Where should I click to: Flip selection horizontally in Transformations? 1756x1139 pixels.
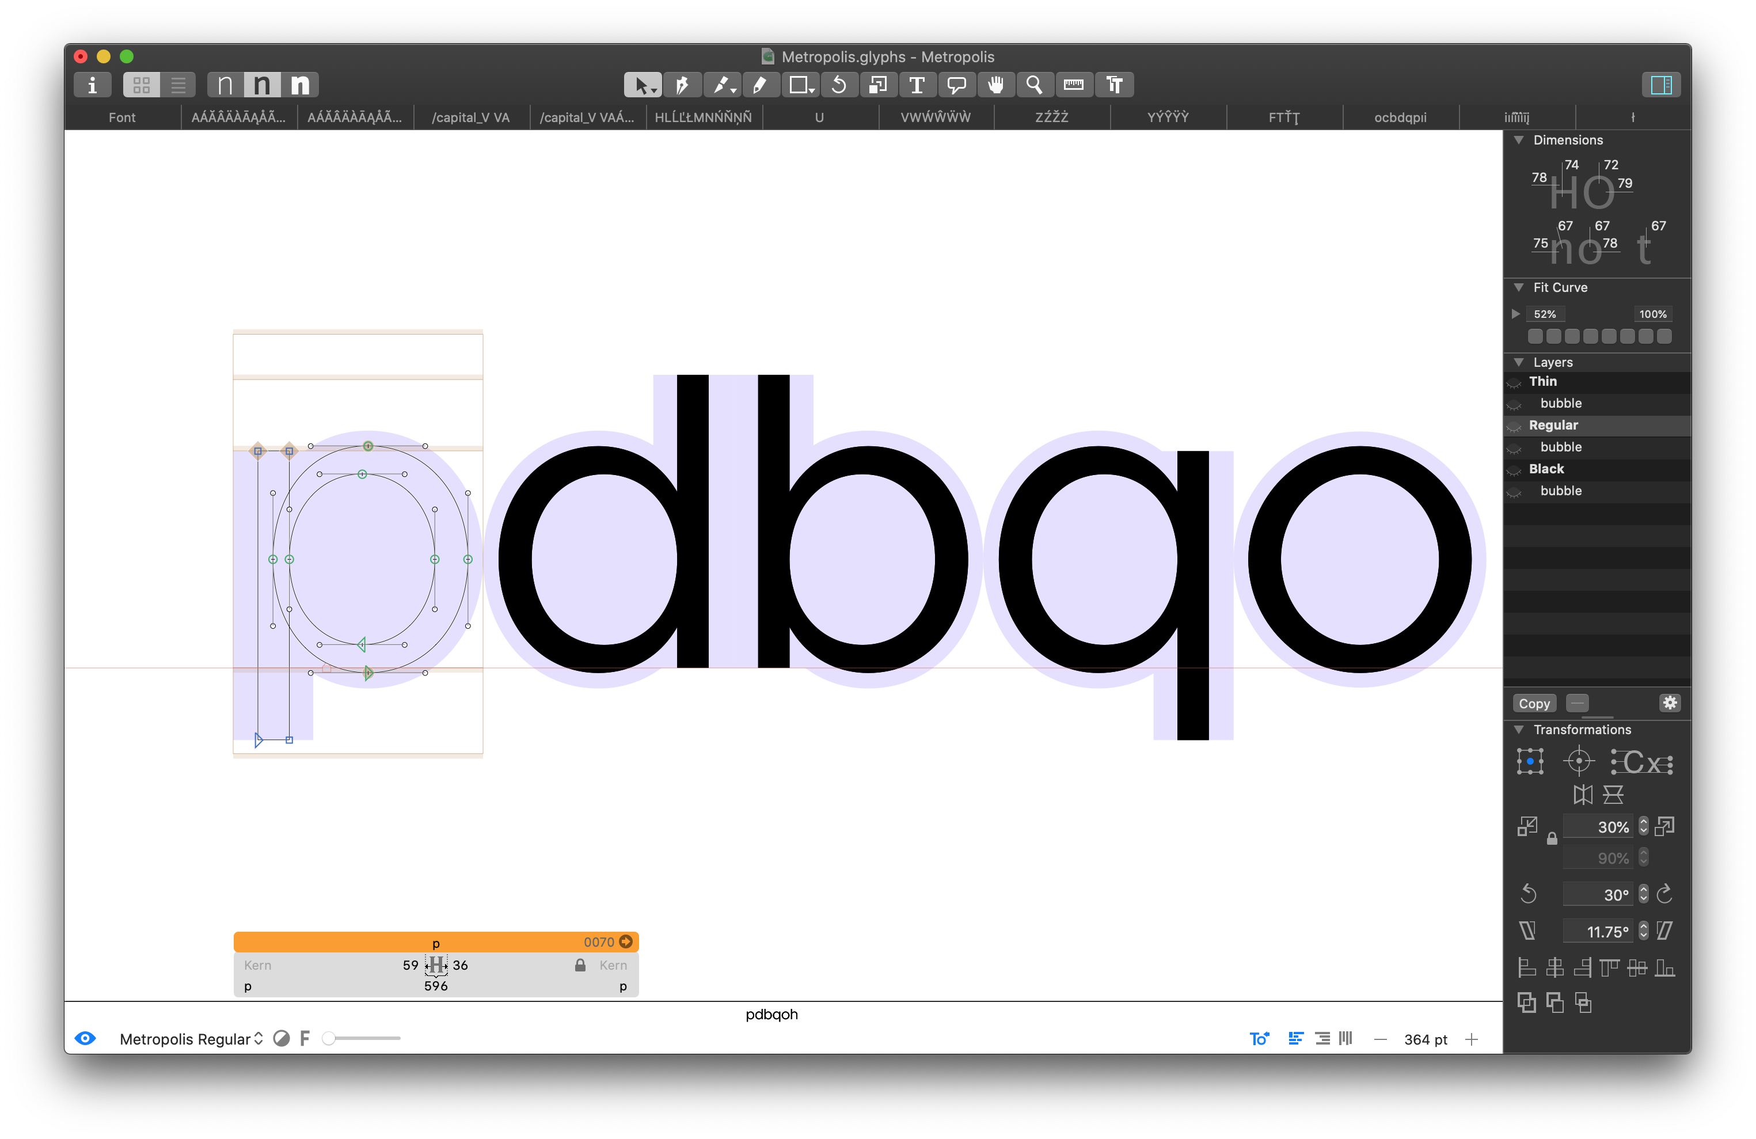pos(1582,795)
